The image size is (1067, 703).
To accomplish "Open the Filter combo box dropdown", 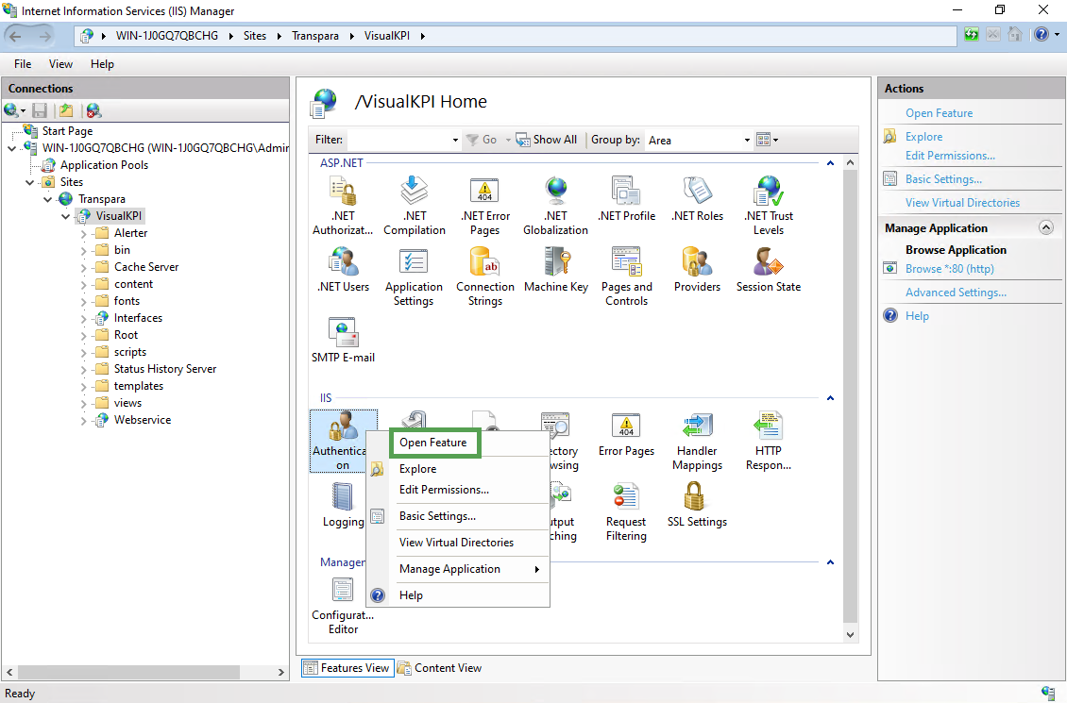I will 454,140.
